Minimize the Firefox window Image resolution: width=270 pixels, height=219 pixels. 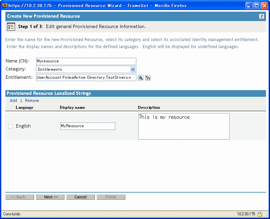point(249,6)
